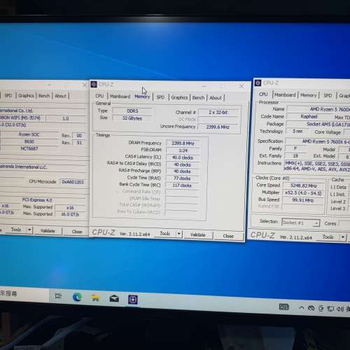Click Validate in the left CPU-Z window

pos(48,231)
